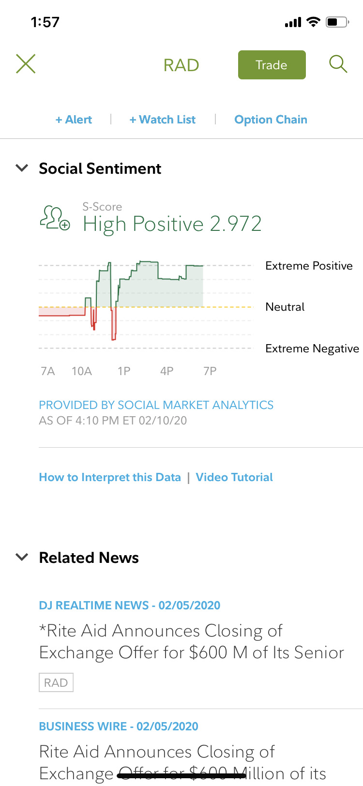This screenshot has width=363, height=786.
Task: Select the sentiment chart area
Action: 145,305
